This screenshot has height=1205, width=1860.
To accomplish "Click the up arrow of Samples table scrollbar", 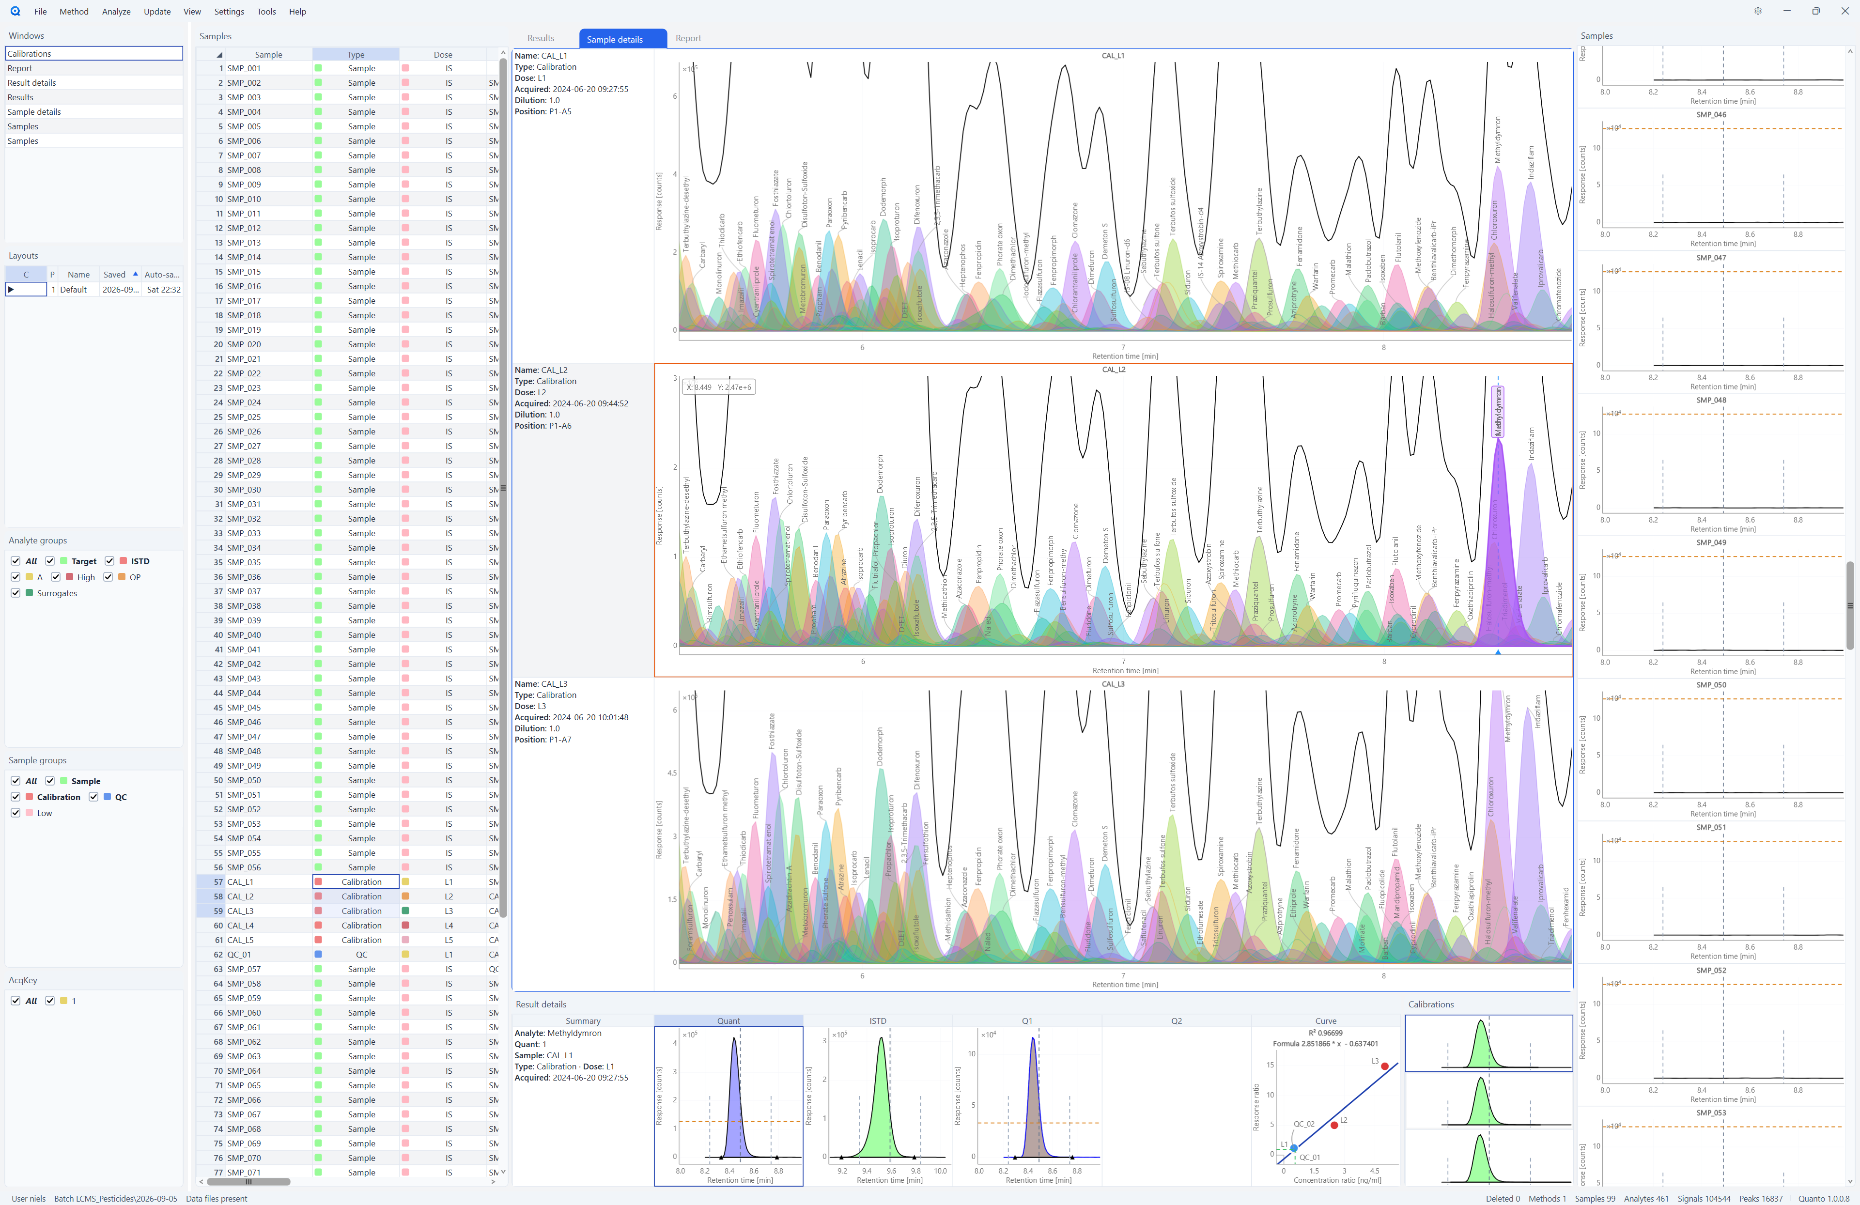I will pos(503,53).
